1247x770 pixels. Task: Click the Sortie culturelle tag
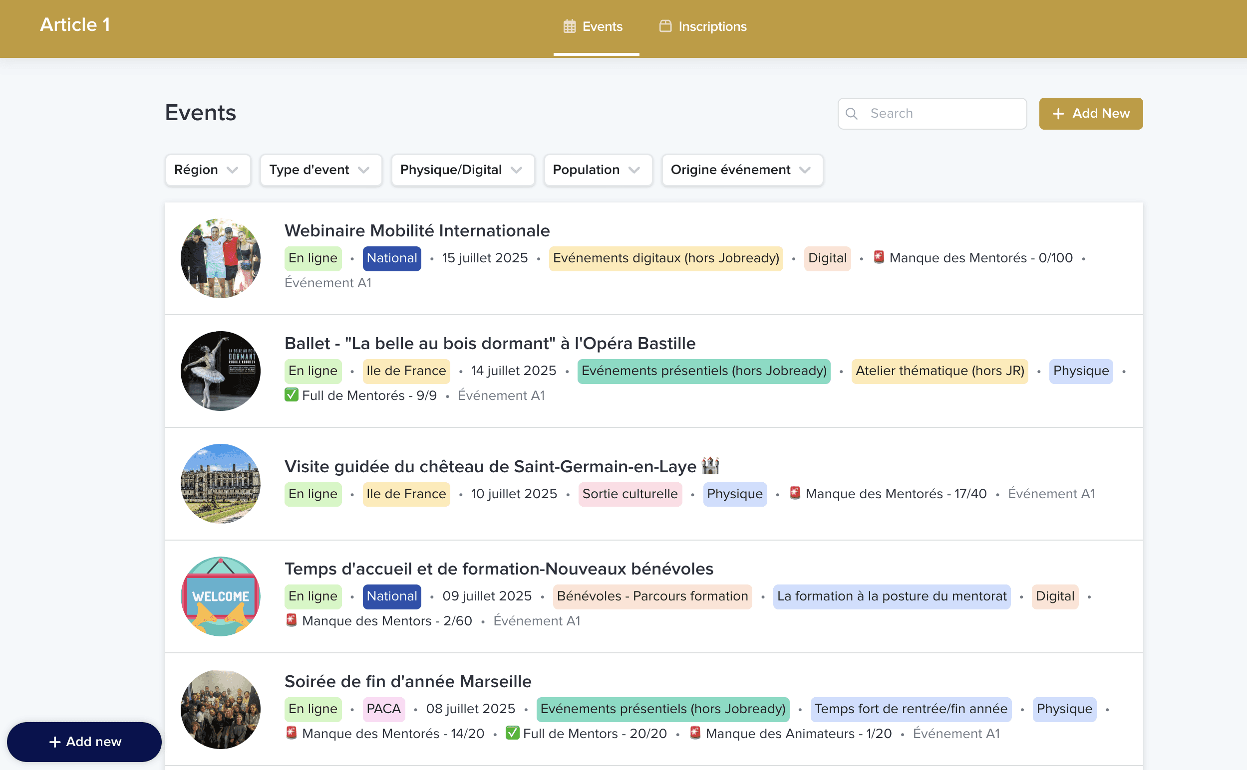(x=630, y=494)
